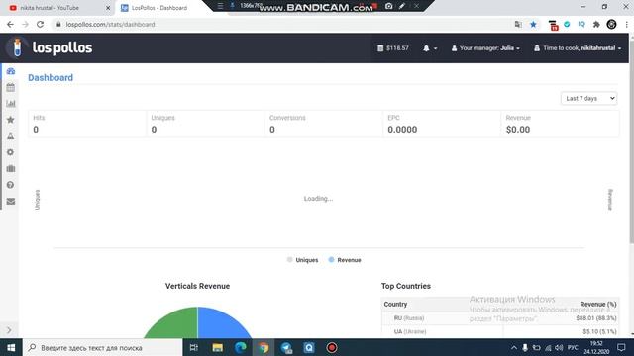634x356 pixels.
Task: Go back with the browser back arrow
Action: (10, 24)
